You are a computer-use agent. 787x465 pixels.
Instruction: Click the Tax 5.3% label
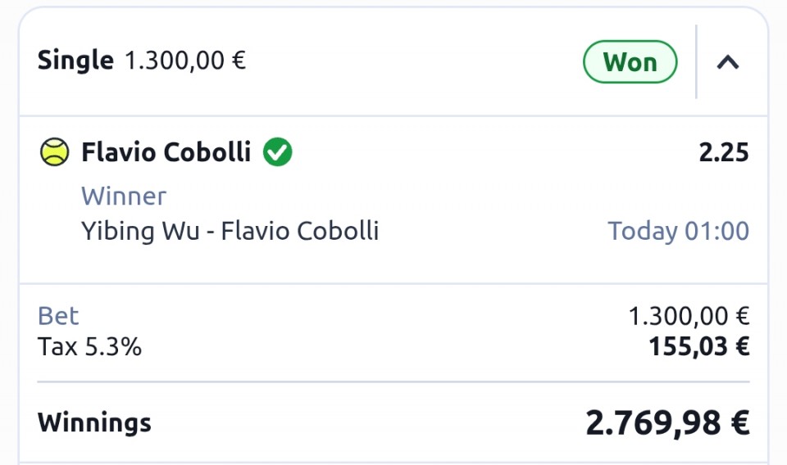[89, 347]
